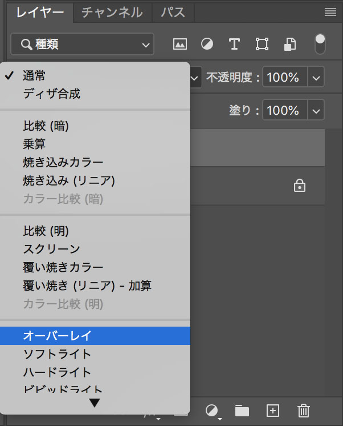The width and height of the screenshot is (343, 426).
Task: Create a new group folder icon
Action: (x=242, y=411)
